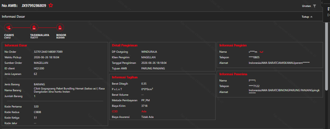
Task: Click Jenis Barang value BARANG
Action: coord(39,84)
